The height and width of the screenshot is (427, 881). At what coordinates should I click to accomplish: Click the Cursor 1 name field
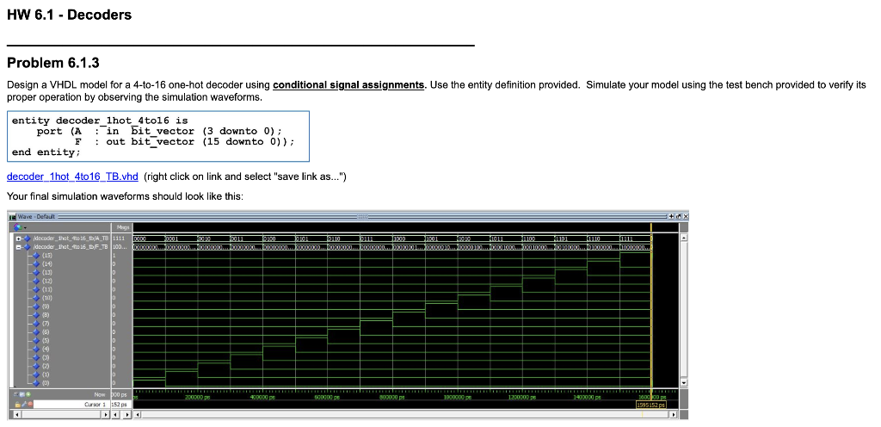point(72,405)
